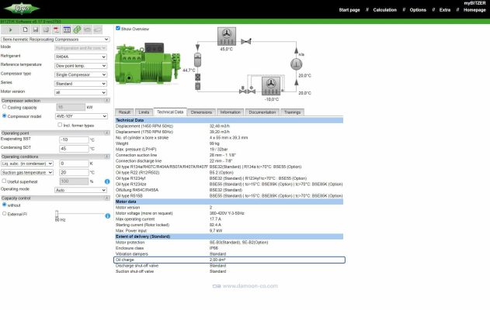490x310 pixels.
Task: Open the Dimensions tab
Action: [x=200, y=112]
